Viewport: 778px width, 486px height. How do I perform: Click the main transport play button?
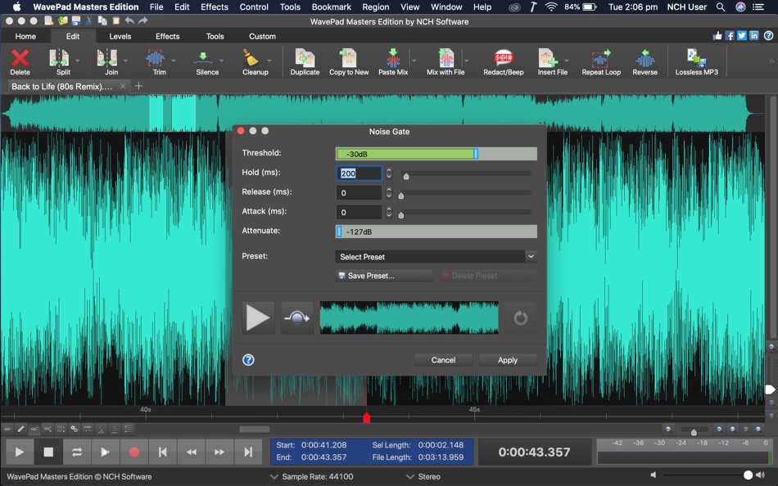coord(20,452)
